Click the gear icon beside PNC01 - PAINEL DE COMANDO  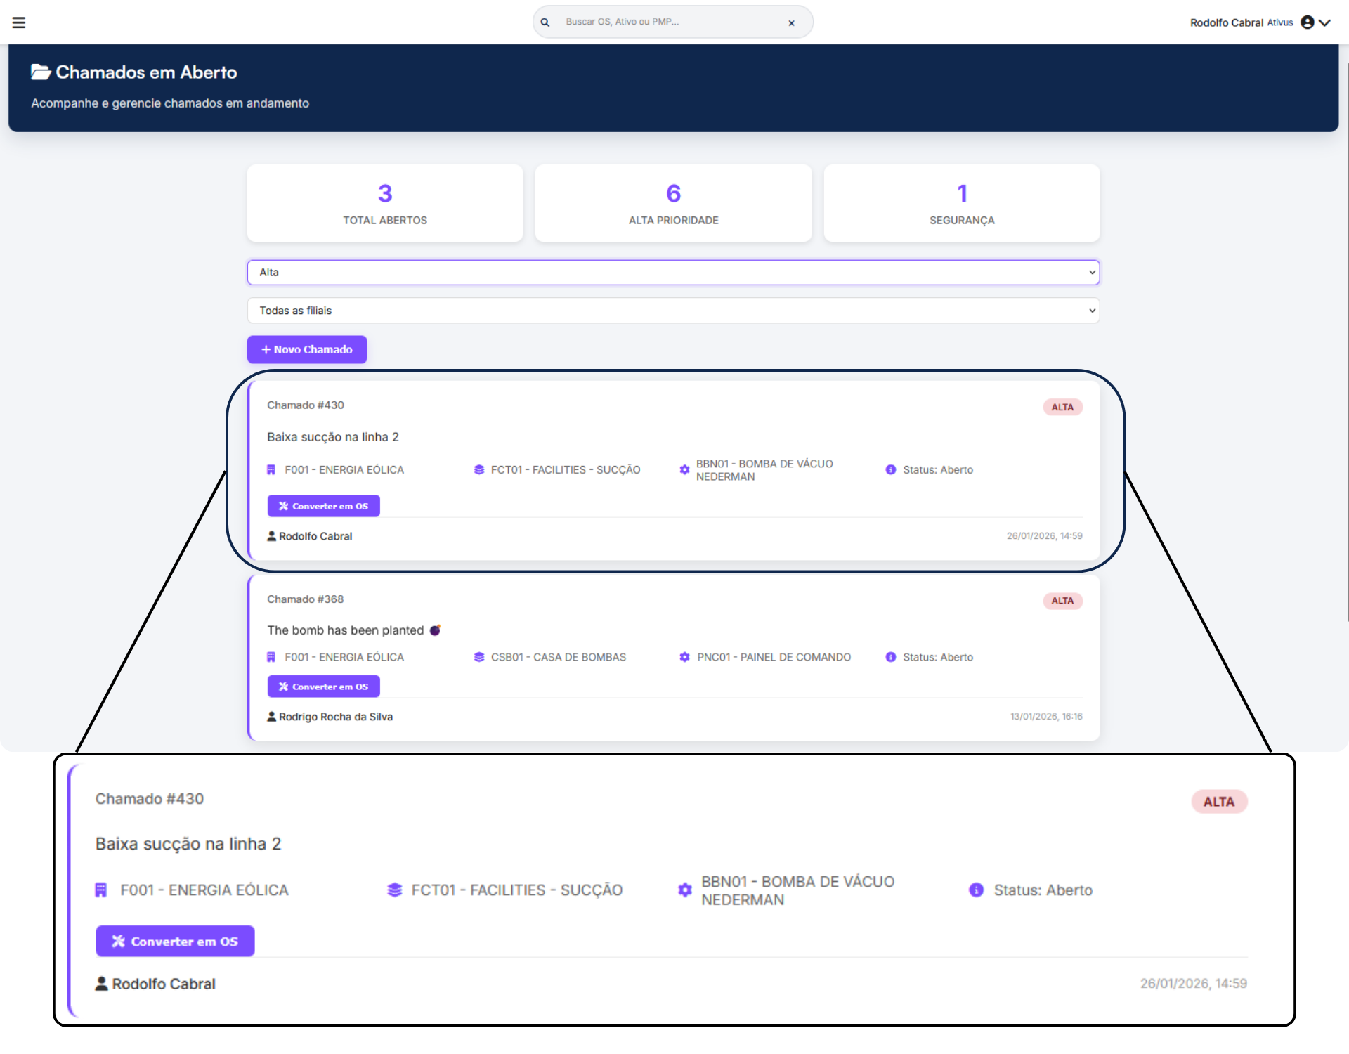pos(684,657)
